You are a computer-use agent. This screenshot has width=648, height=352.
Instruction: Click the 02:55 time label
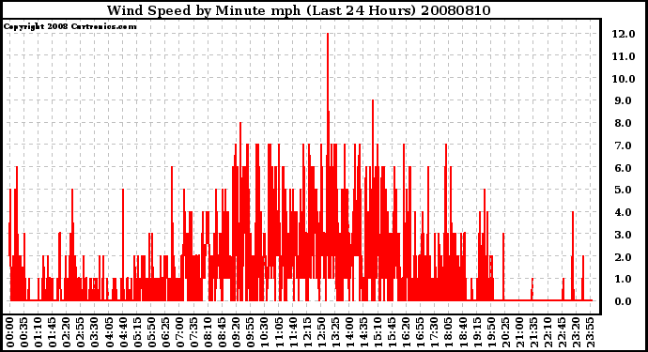[81, 332]
